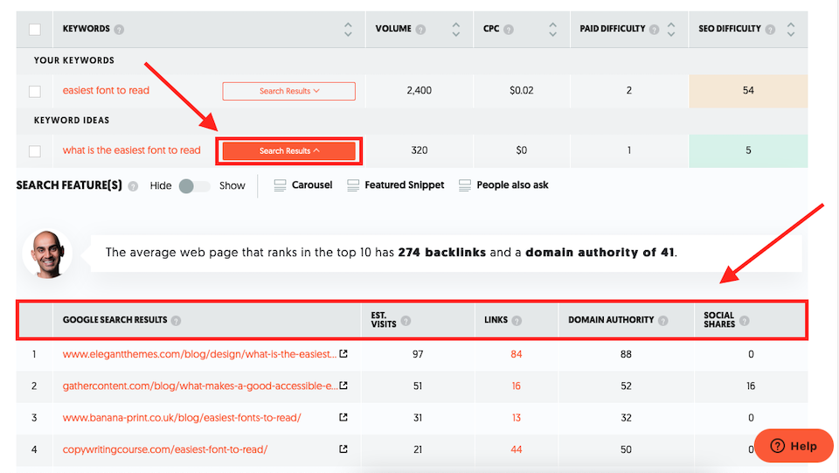
Task: Click info icon beside Search Feature(s) label
Action: tap(133, 185)
